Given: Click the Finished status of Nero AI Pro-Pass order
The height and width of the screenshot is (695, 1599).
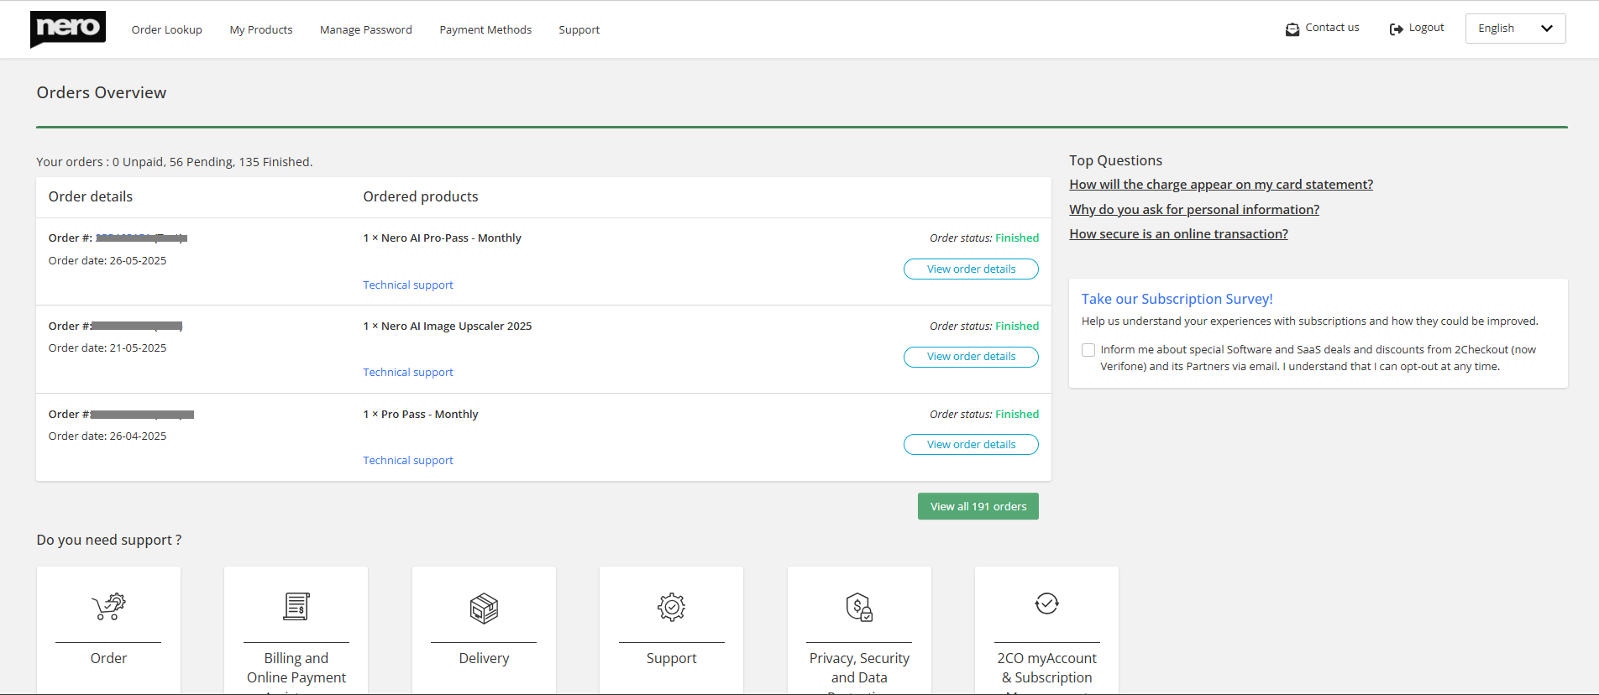Looking at the screenshot, I should 1017,238.
